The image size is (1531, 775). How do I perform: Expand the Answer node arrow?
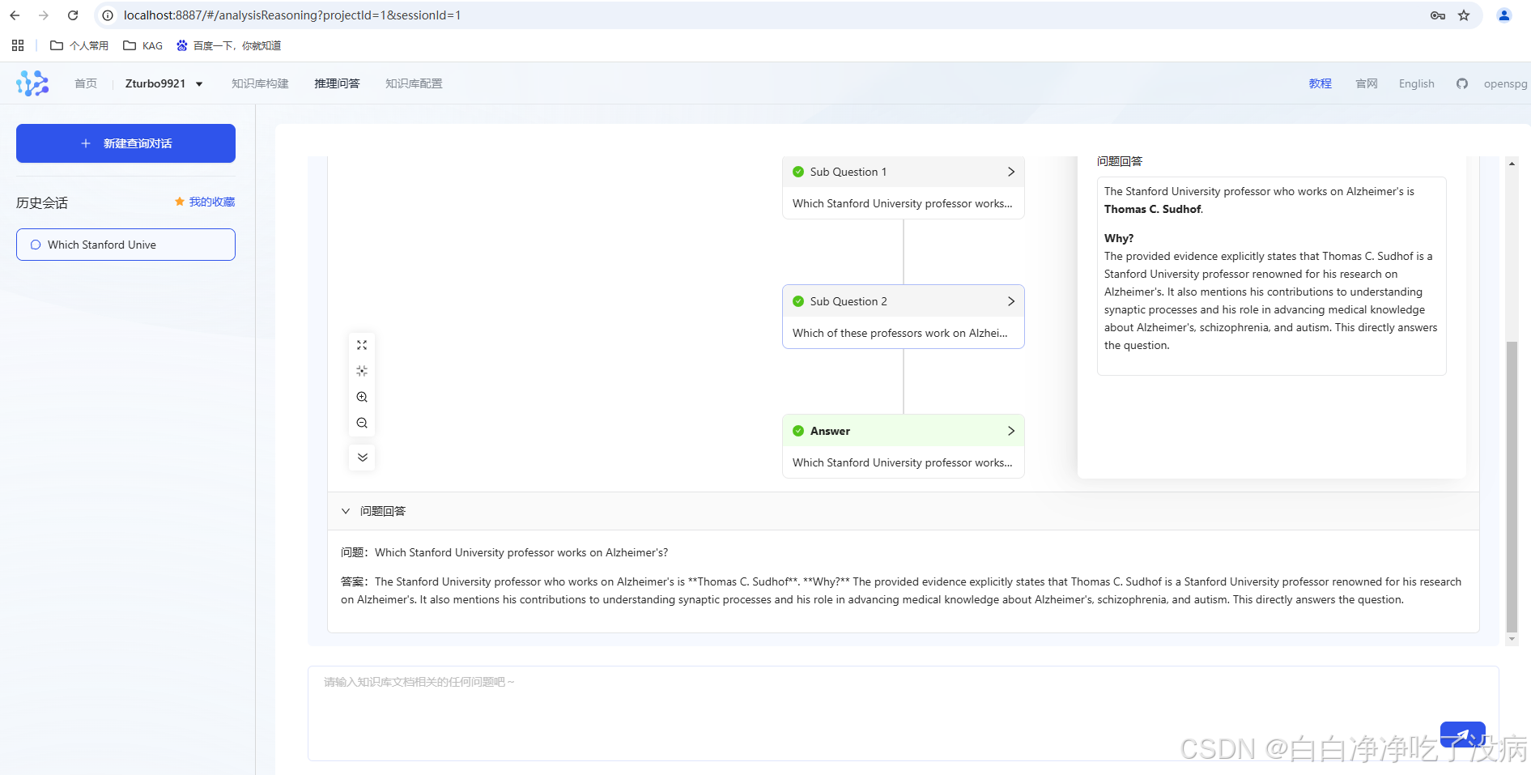click(x=1011, y=431)
